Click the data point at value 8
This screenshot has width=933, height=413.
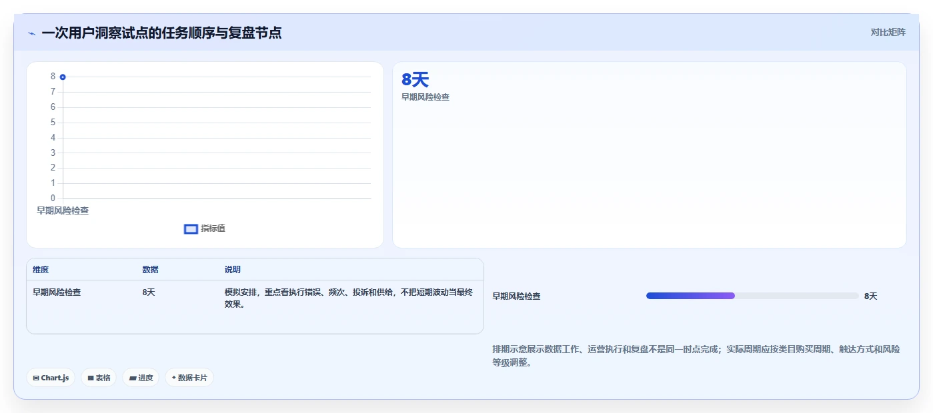coord(63,77)
